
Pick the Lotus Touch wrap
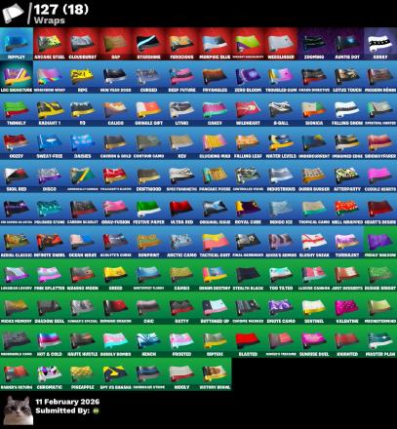(347, 77)
